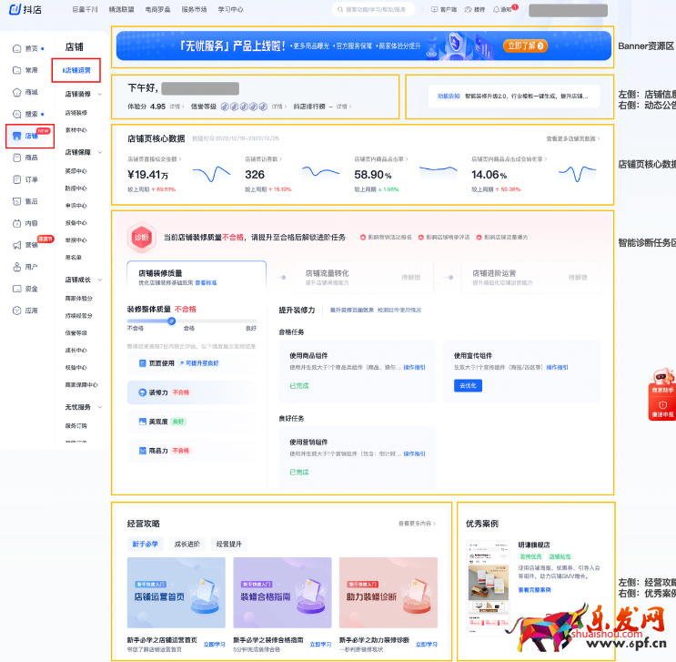Open 店铺运营 submenu item
676x662 pixels.
[x=76, y=70]
